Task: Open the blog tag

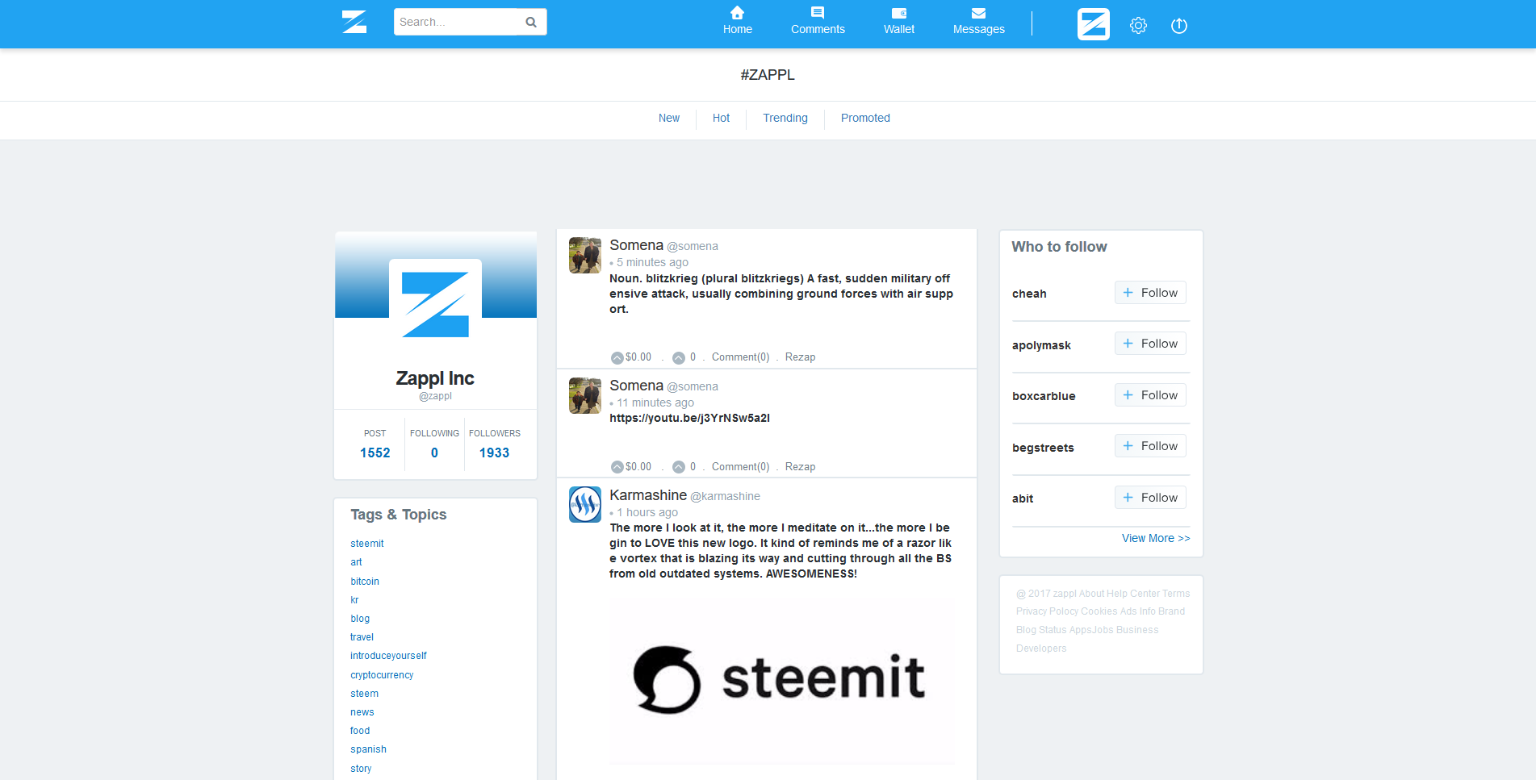Action: [x=360, y=619]
